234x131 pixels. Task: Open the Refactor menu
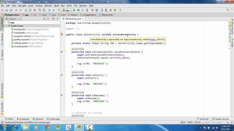coord(48,6)
